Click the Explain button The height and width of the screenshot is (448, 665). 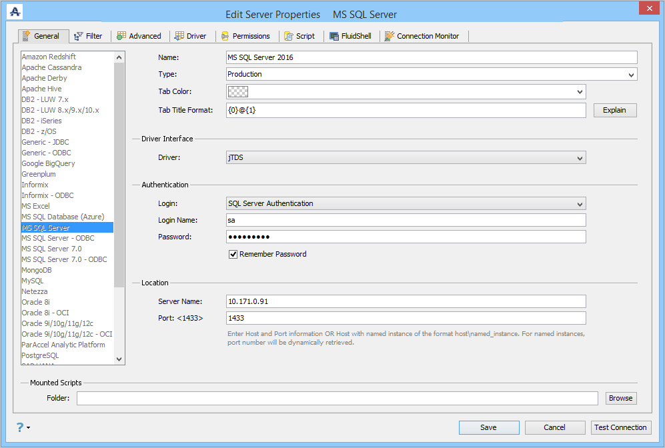point(614,110)
